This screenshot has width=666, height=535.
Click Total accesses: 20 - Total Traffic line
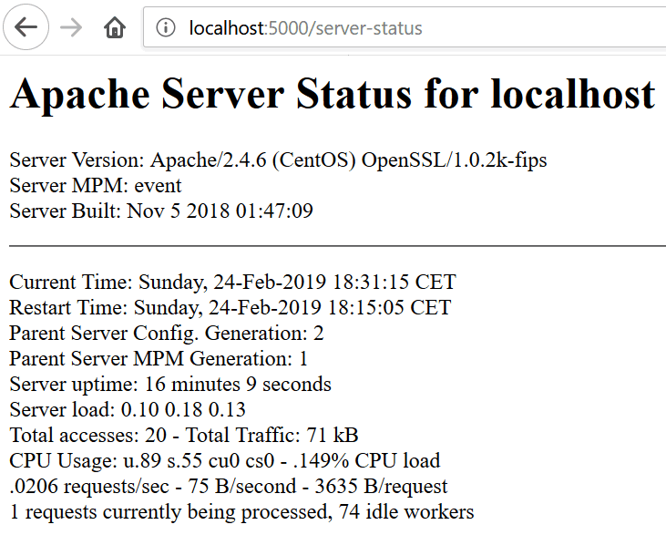tap(184, 435)
